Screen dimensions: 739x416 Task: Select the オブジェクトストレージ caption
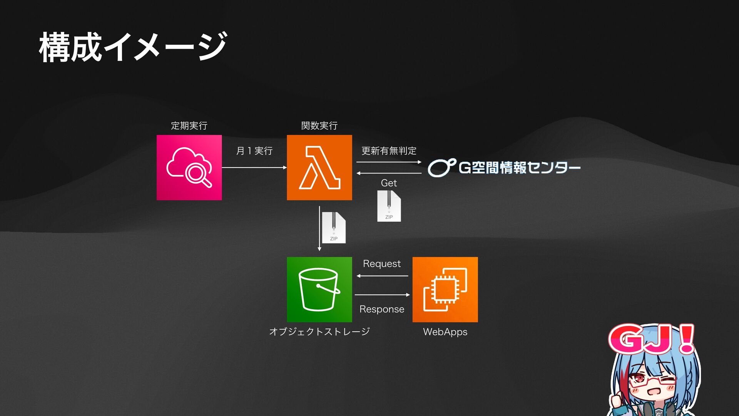tap(319, 332)
